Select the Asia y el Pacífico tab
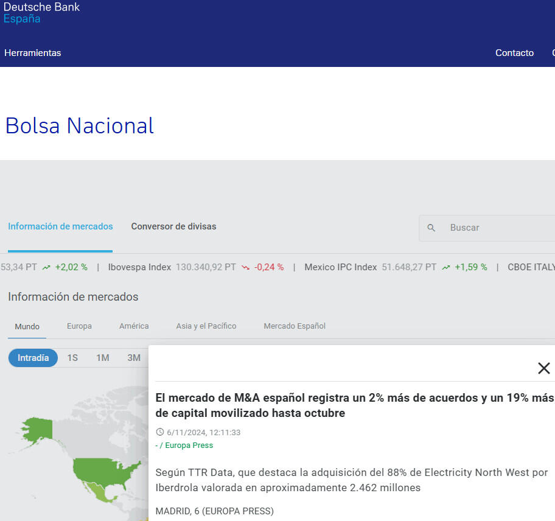Viewport: 555px width, 521px height. point(206,326)
